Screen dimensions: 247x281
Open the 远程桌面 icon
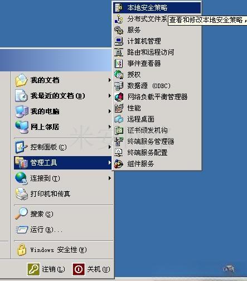[x=119, y=119]
